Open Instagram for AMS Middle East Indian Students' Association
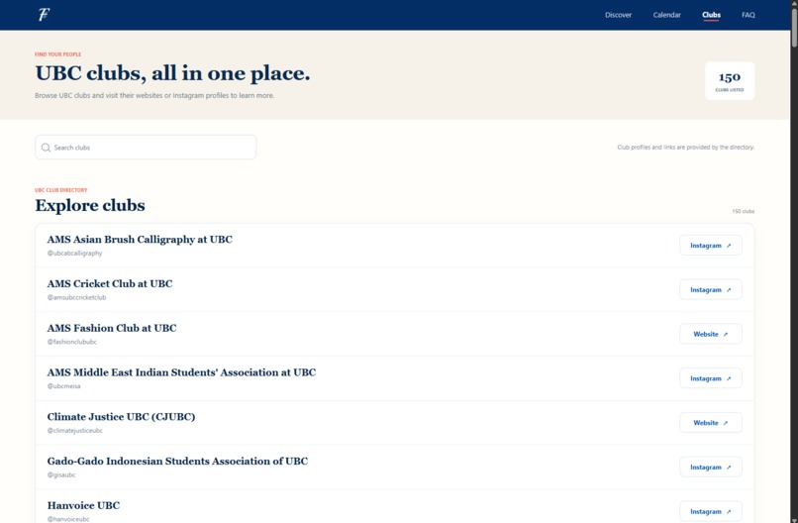Image resolution: width=798 pixels, height=523 pixels. point(711,378)
